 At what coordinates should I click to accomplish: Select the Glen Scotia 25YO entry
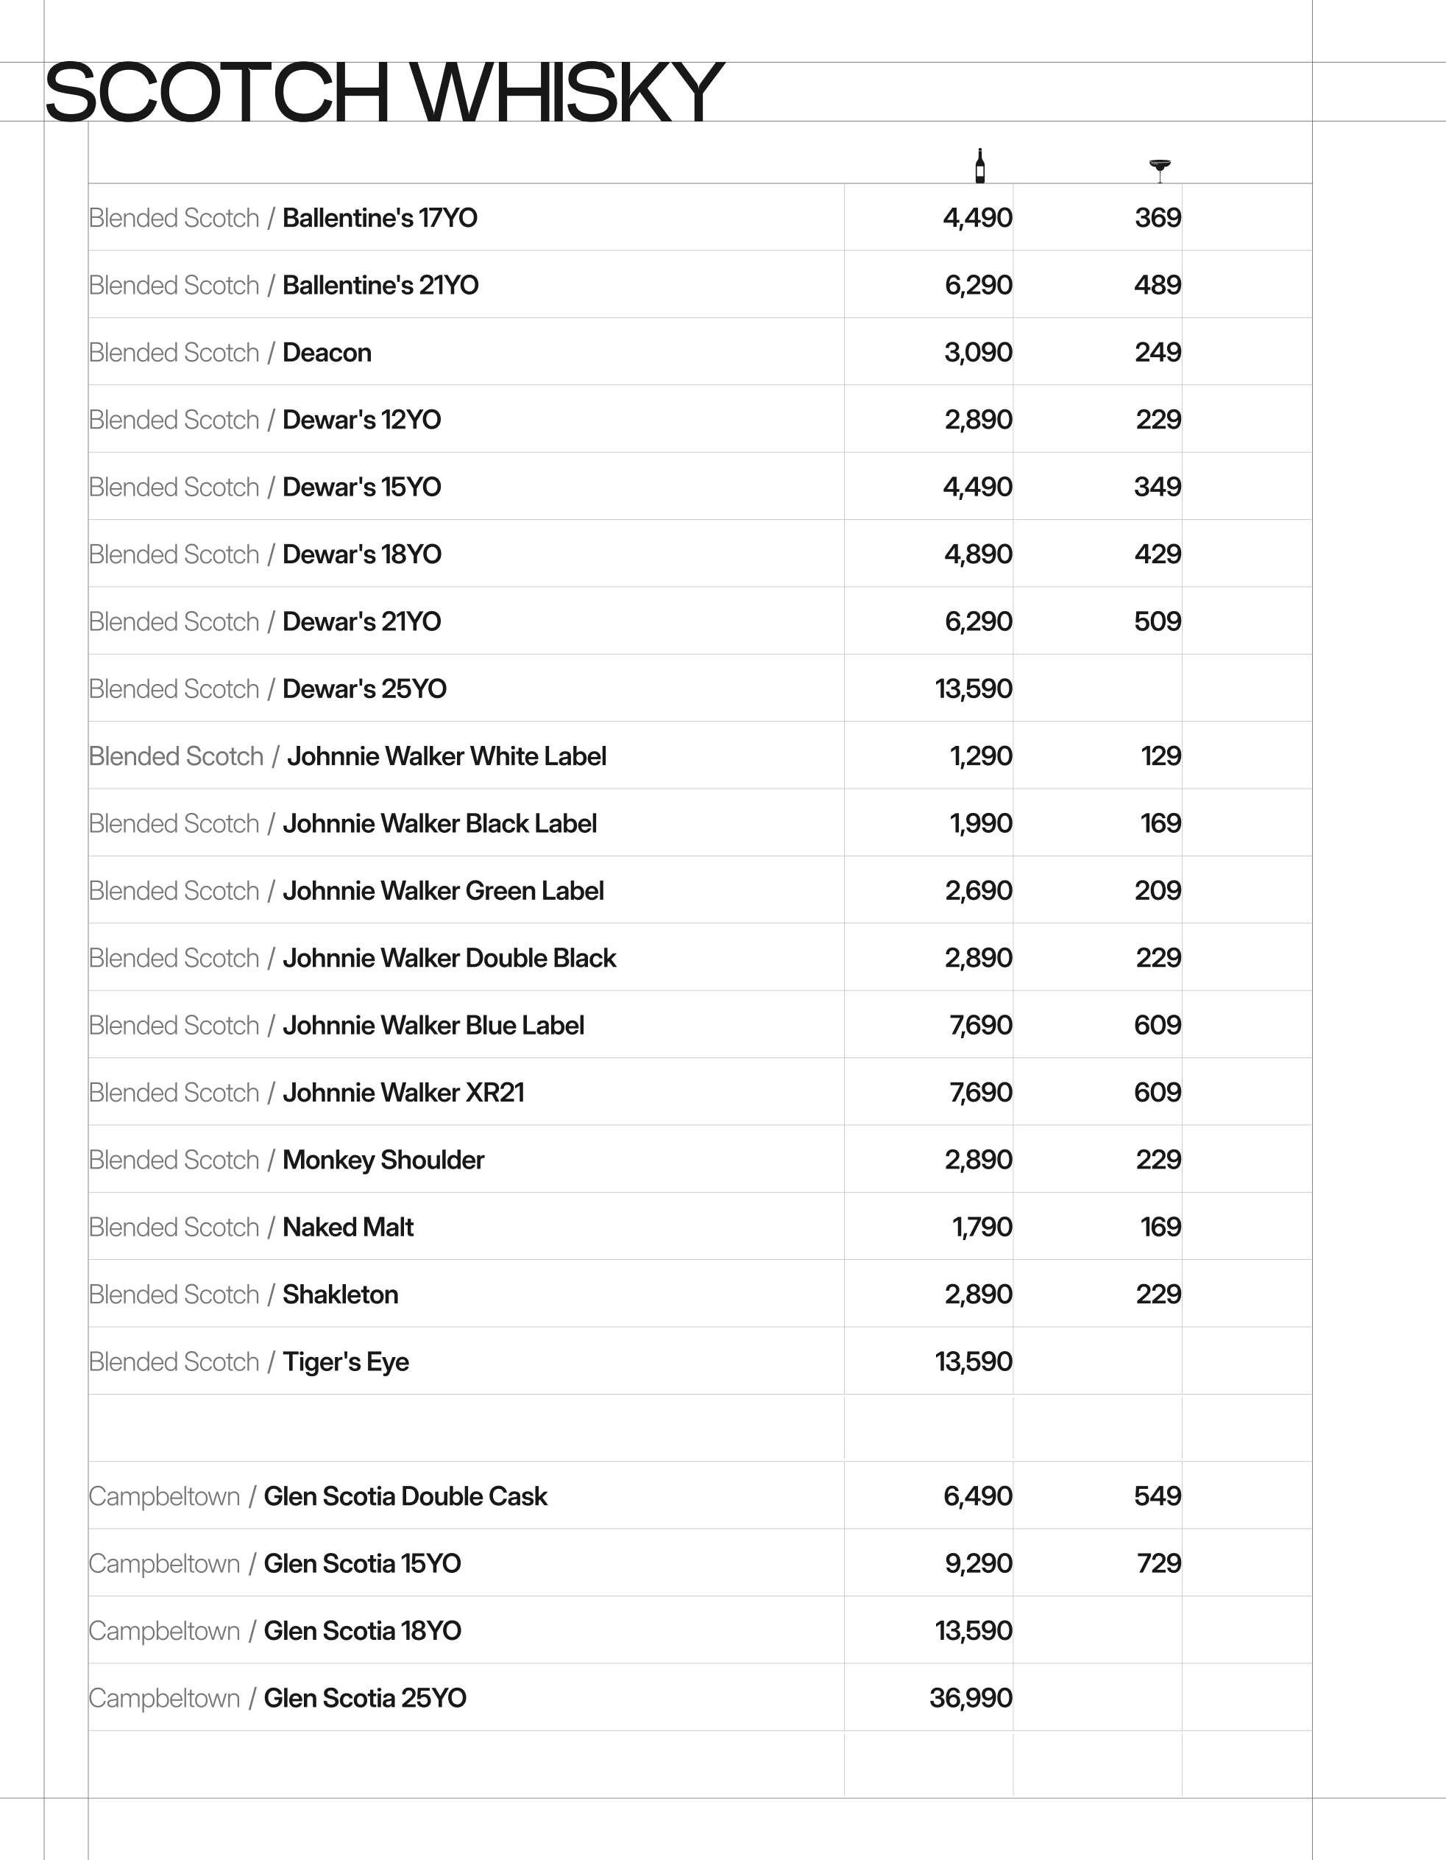point(365,1698)
